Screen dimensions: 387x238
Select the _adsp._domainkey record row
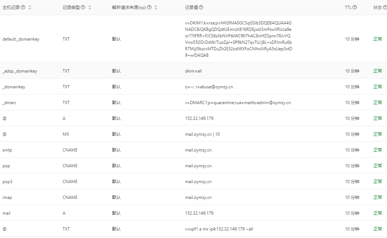tap(20, 71)
